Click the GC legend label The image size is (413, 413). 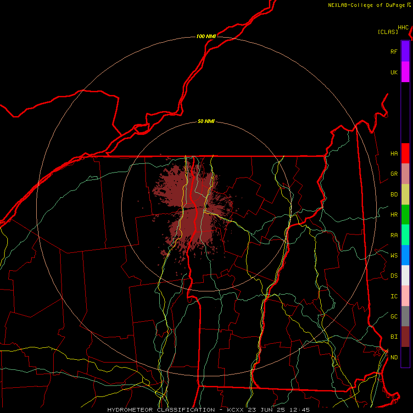click(394, 316)
